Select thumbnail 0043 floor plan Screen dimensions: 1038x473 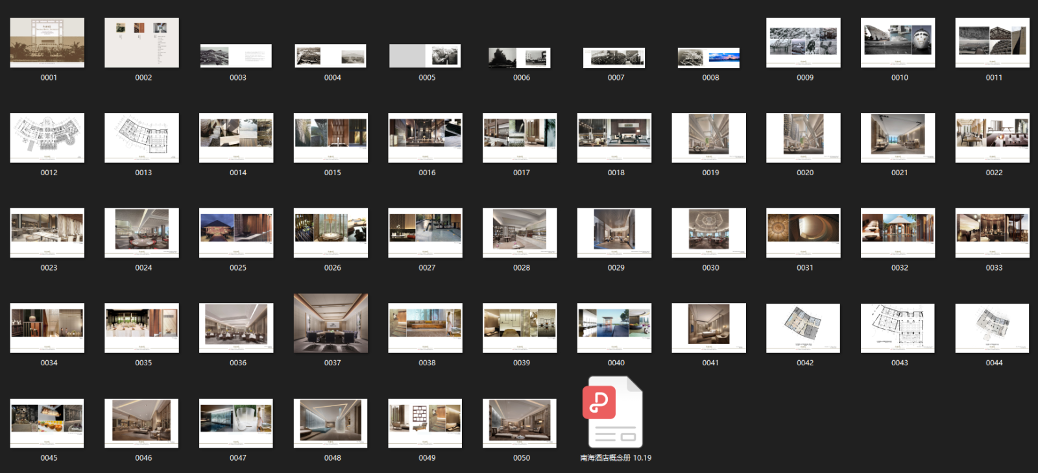(898, 328)
